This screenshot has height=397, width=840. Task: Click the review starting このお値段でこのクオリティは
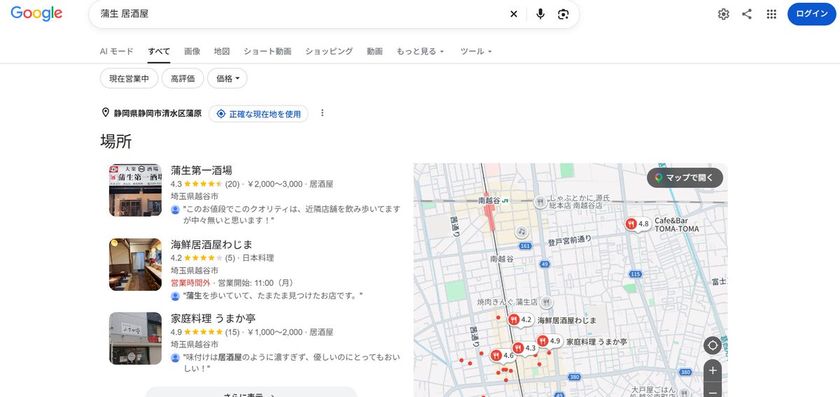291,215
